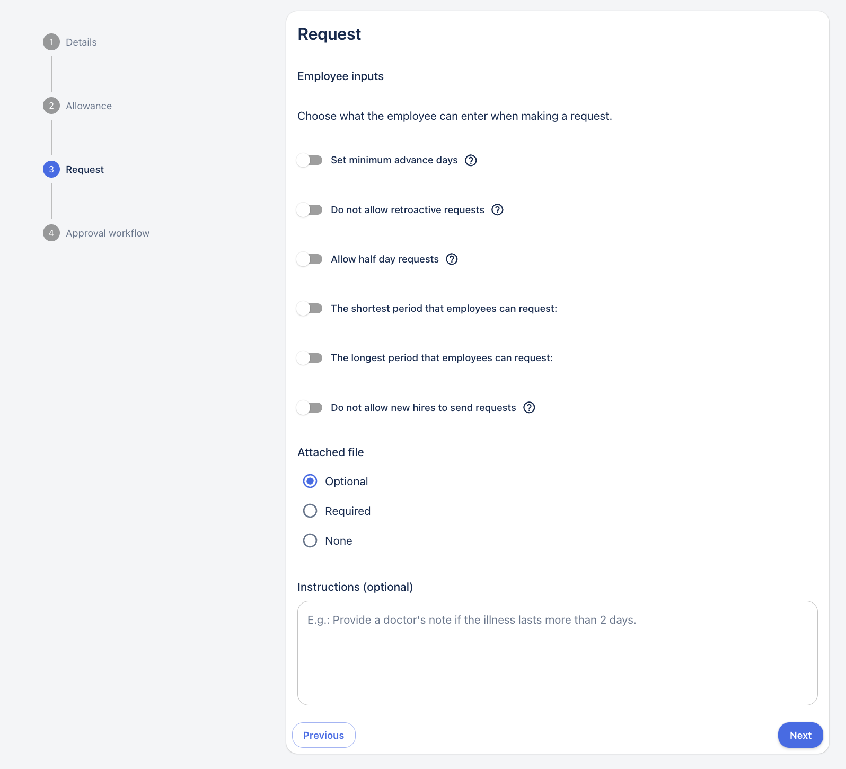The width and height of the screenshot is (846, 769).
Task: Click help icon next to half day requests
Action: [x=452, y=259]
